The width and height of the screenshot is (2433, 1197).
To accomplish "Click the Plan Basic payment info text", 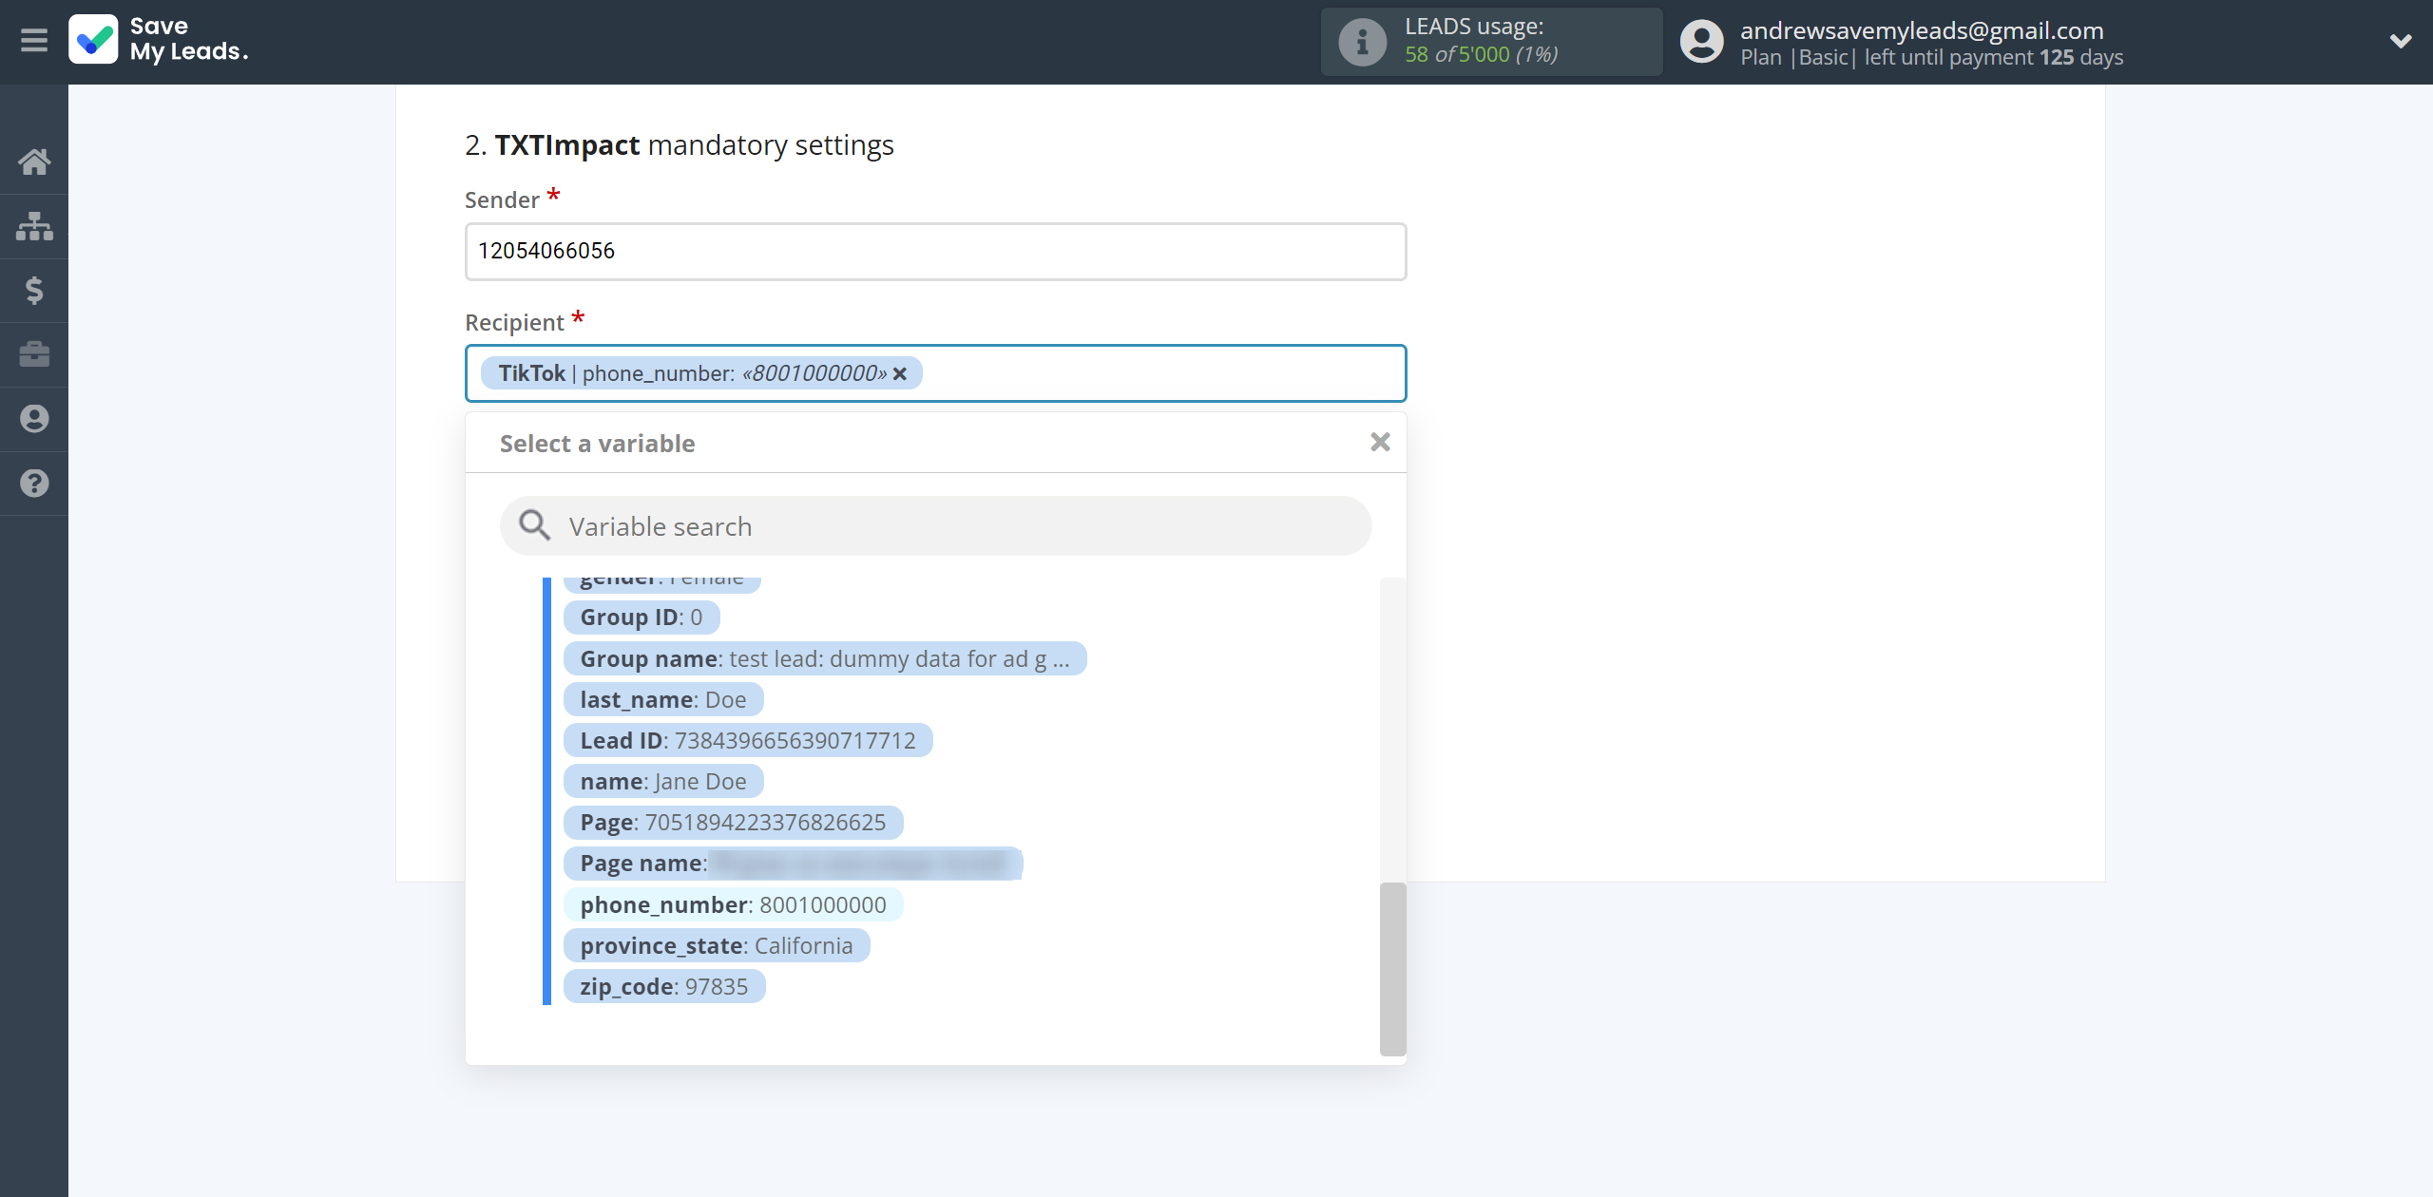I will pyautogui.click(x=1931, y=58).
